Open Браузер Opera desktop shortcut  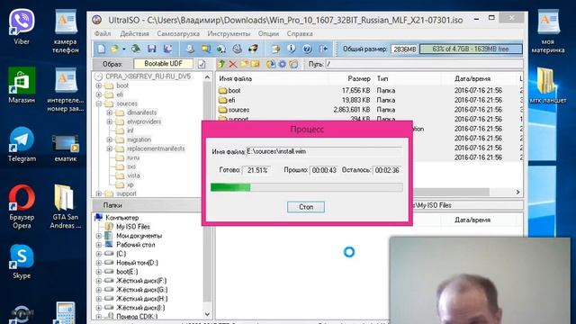[x=22, y=206]
